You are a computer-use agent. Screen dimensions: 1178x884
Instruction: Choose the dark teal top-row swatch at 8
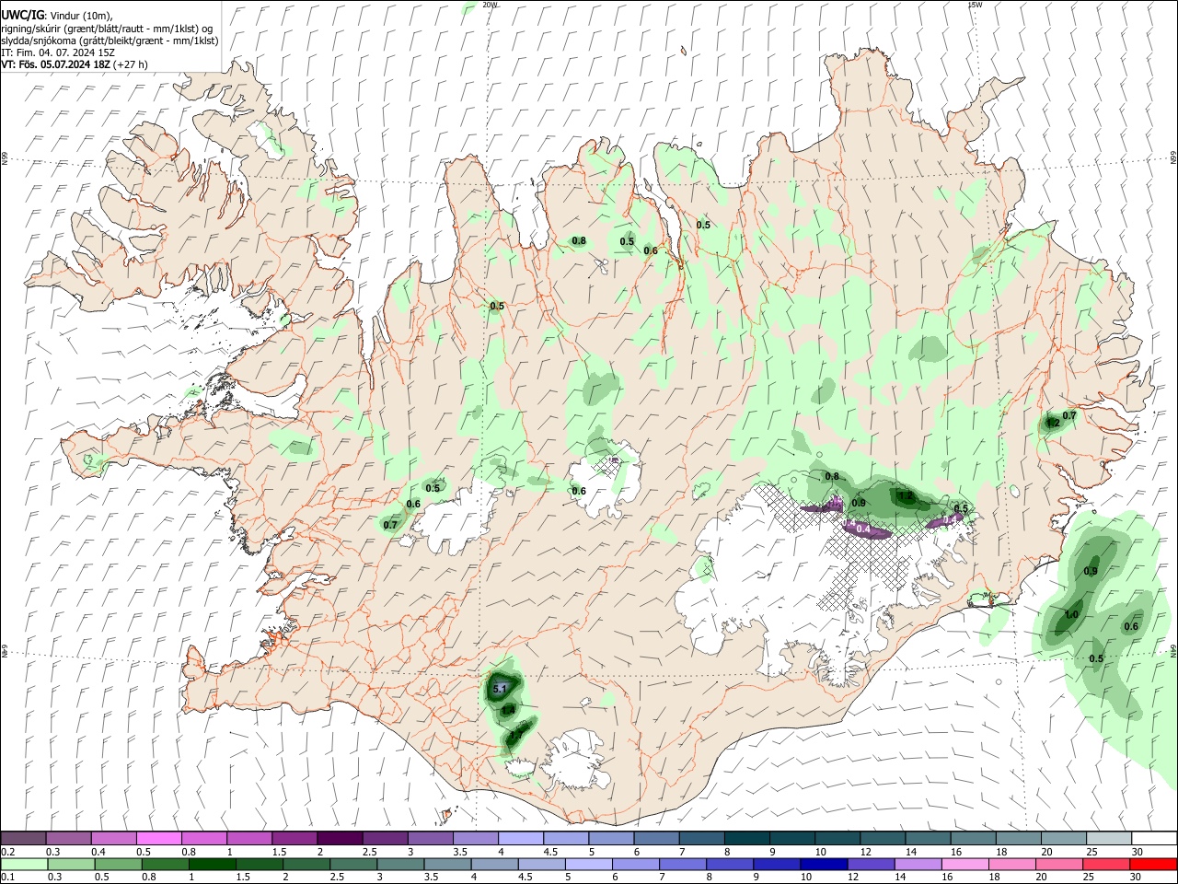746,838
